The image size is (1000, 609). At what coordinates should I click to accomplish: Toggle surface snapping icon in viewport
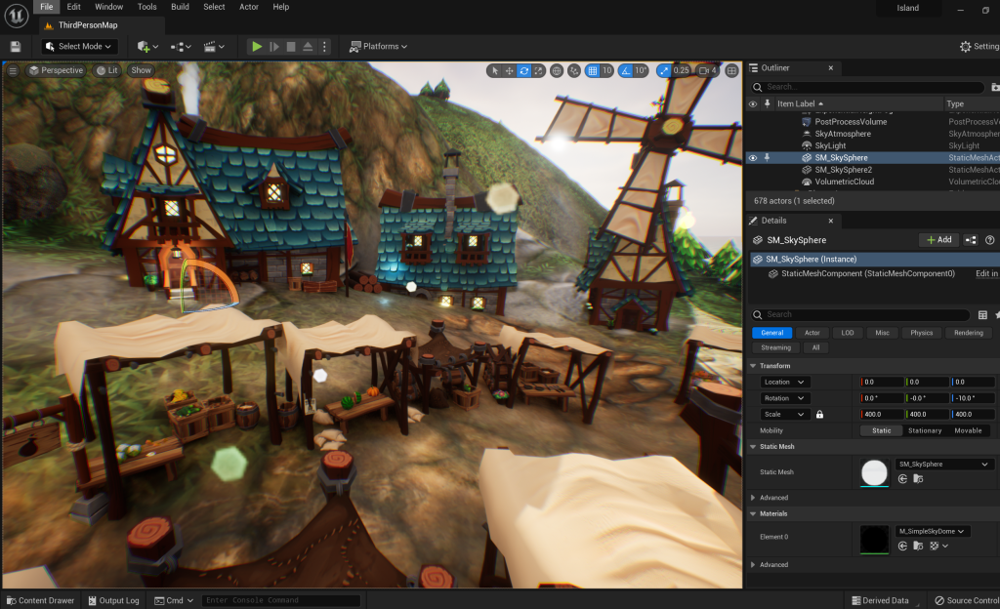(x=574, y=70)
